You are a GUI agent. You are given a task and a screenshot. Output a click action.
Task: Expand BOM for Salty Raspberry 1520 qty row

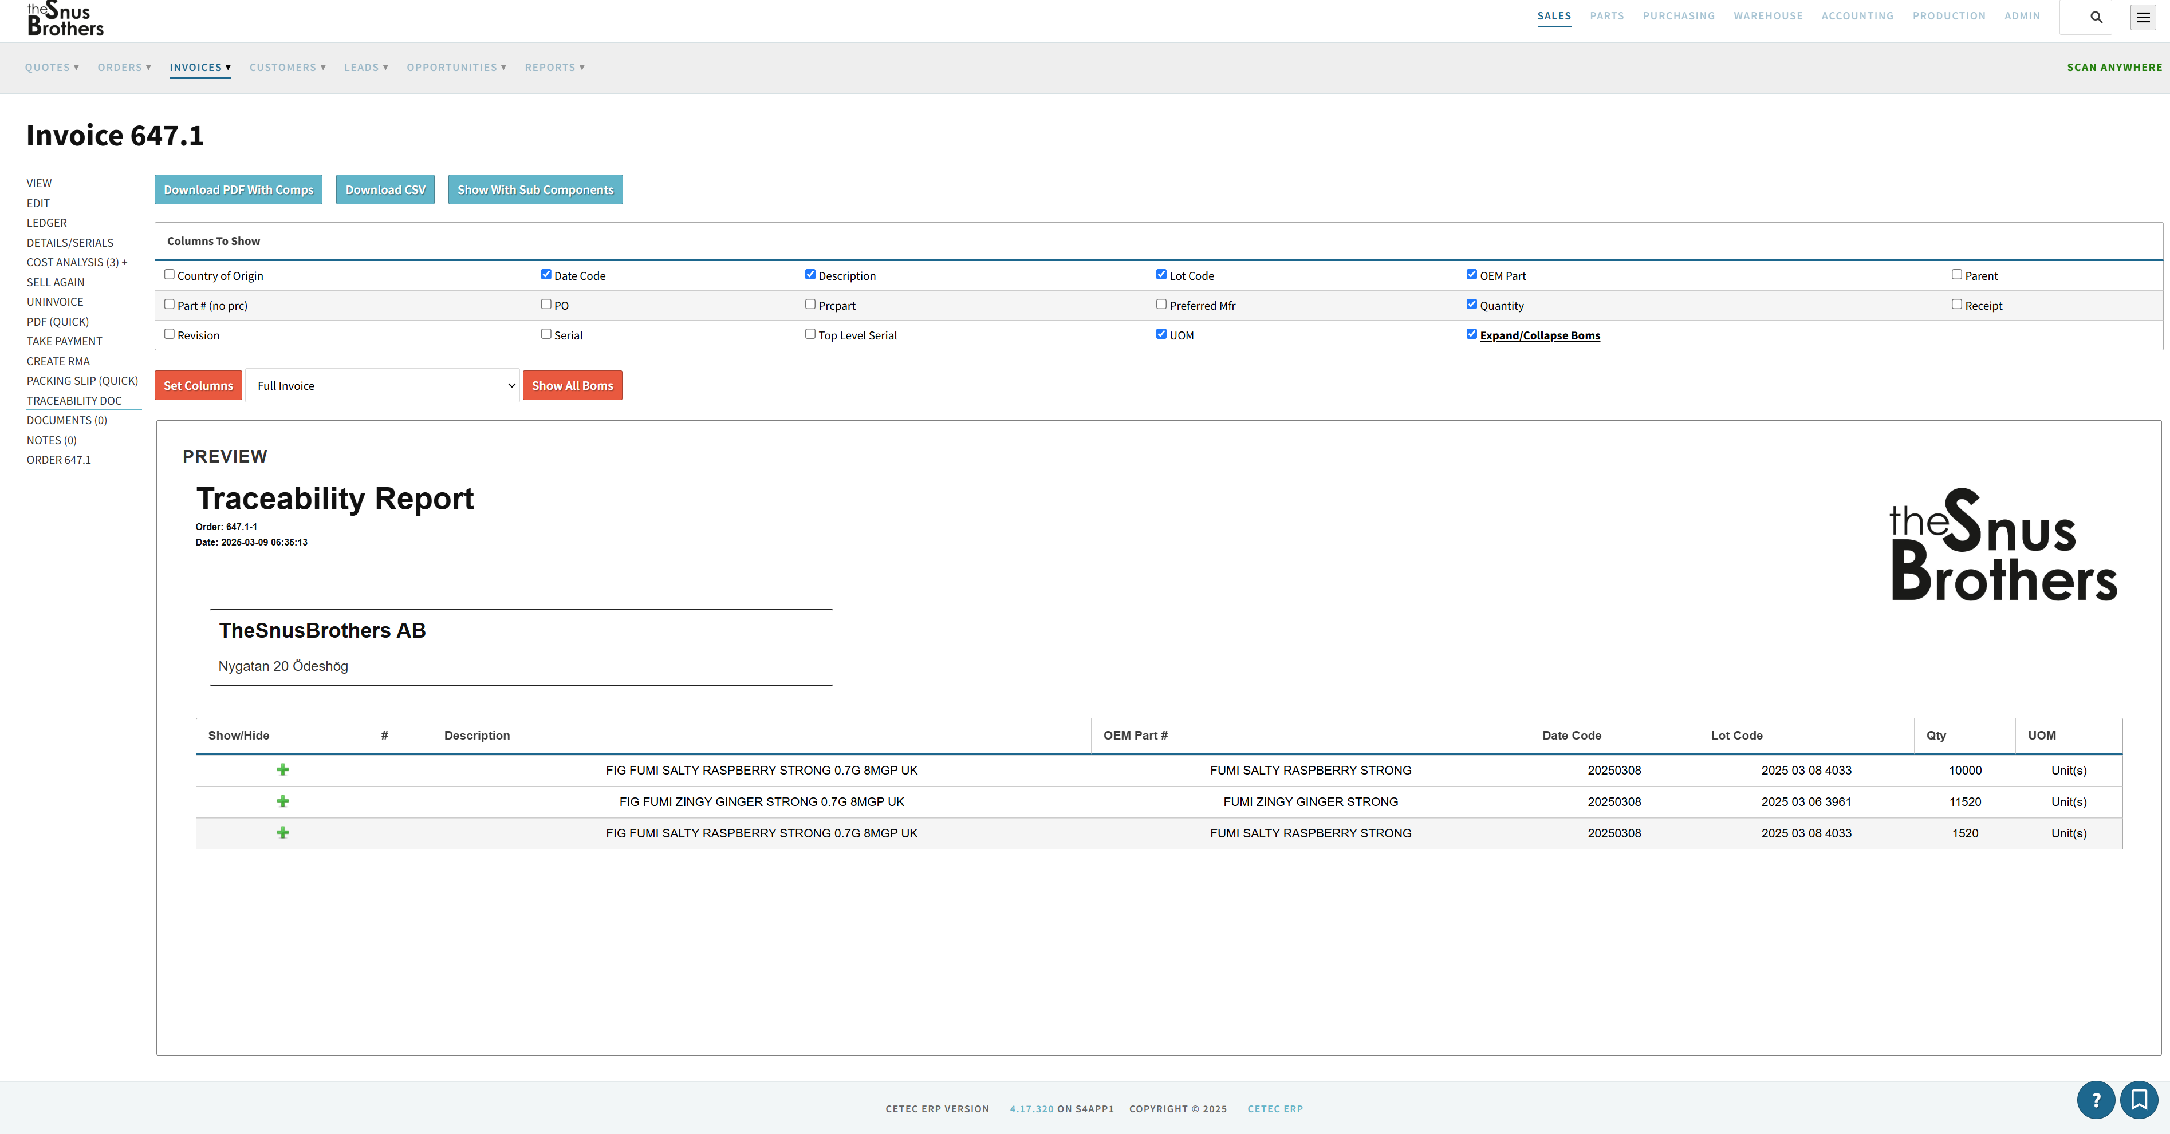pos(283,832)
